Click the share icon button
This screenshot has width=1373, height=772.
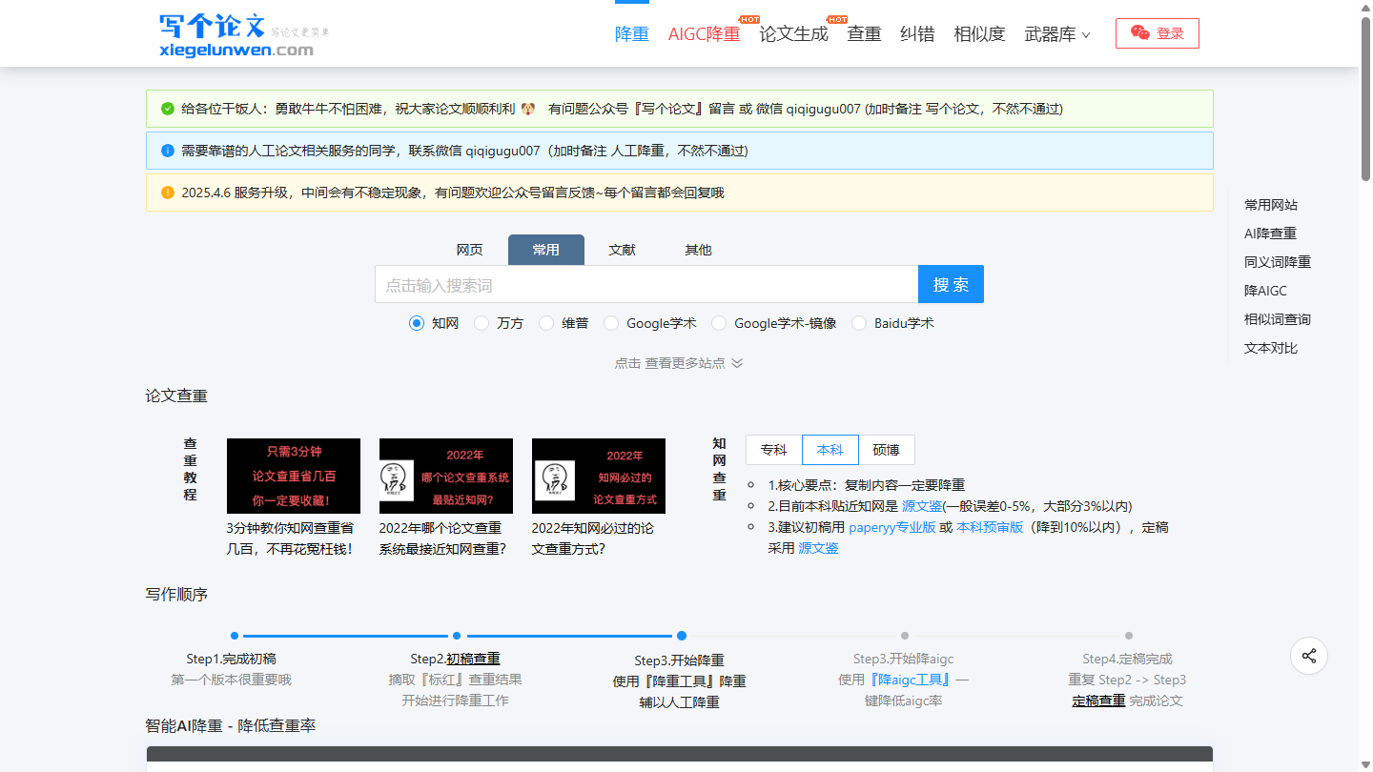point(1309,656)
